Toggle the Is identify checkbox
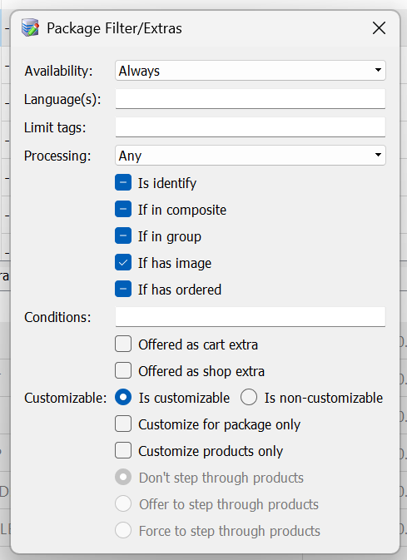 (x=123, y=183)
